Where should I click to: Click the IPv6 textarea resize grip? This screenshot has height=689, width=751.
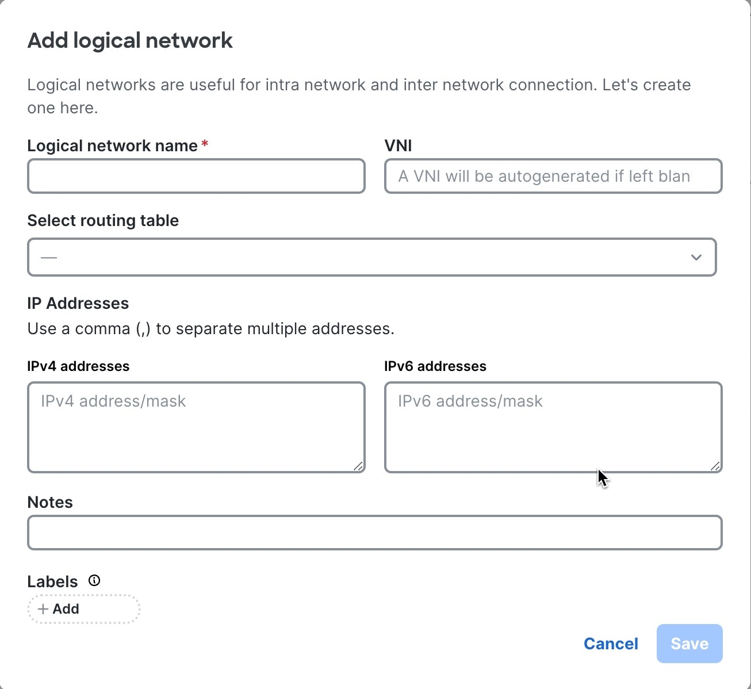pos(715,466)
